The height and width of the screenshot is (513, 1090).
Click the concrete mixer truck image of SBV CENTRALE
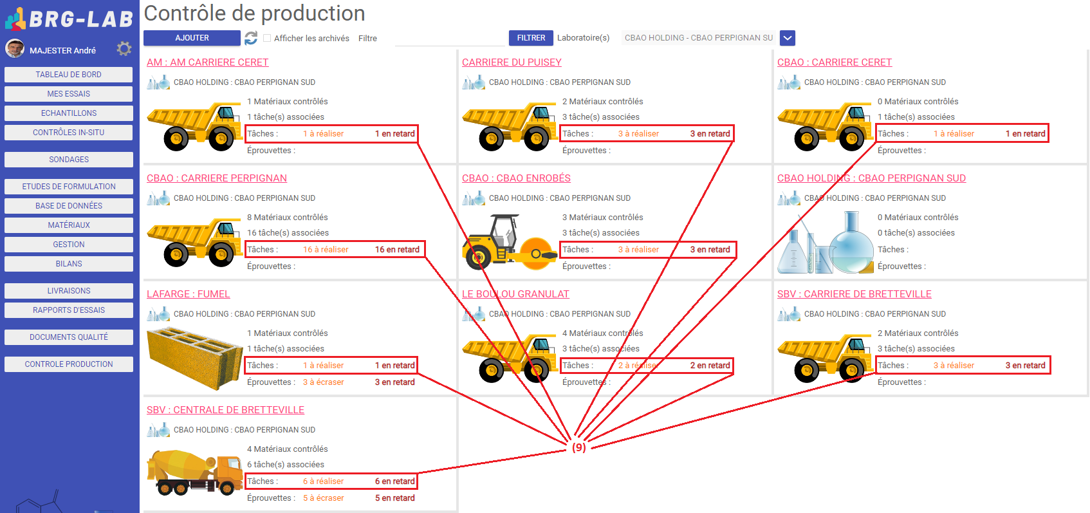[195, 472]
